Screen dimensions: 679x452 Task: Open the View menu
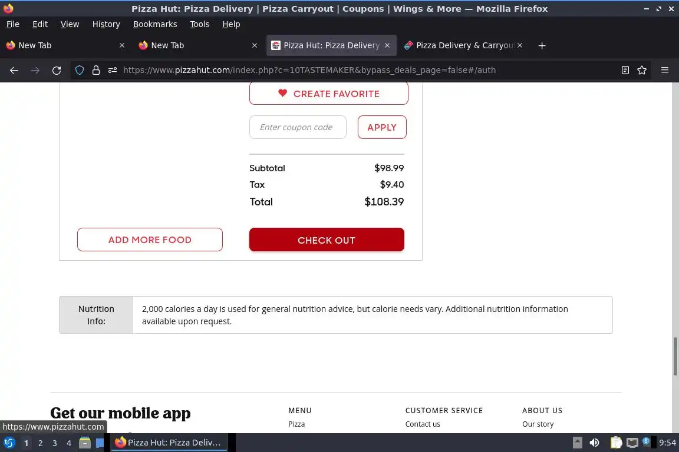tap(70, 24)
